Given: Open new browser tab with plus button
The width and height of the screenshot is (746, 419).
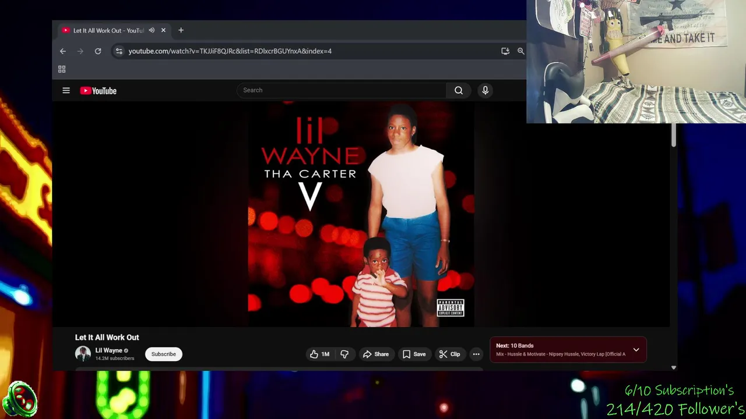Looking at the screenshot, I should 181,30.
